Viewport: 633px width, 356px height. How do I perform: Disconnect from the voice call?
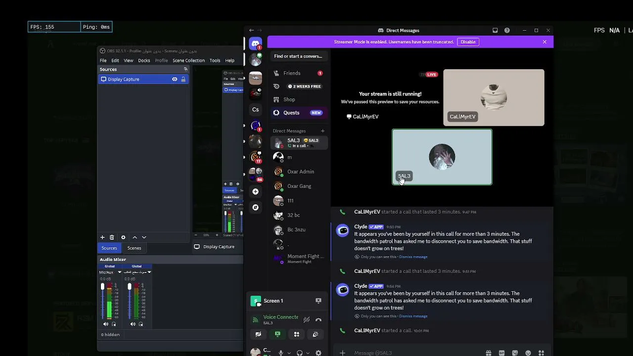click(318, 320)
